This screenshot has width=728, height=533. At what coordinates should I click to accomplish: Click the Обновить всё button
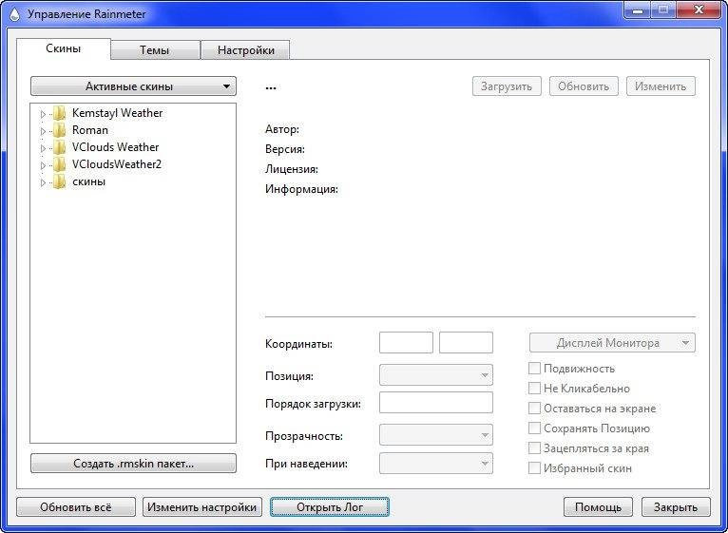76,507
